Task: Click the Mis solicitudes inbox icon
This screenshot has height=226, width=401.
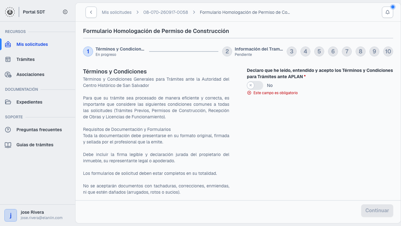Action: coord(8,44)
